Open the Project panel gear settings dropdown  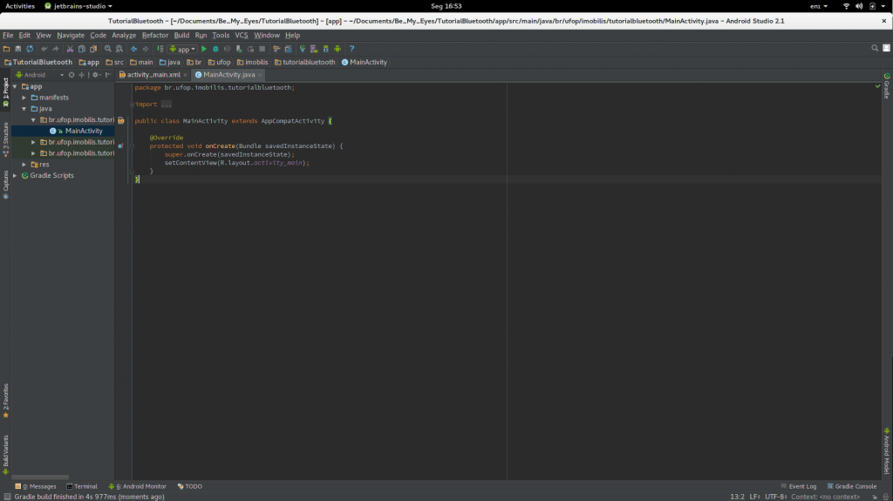(x=96, y=75)
